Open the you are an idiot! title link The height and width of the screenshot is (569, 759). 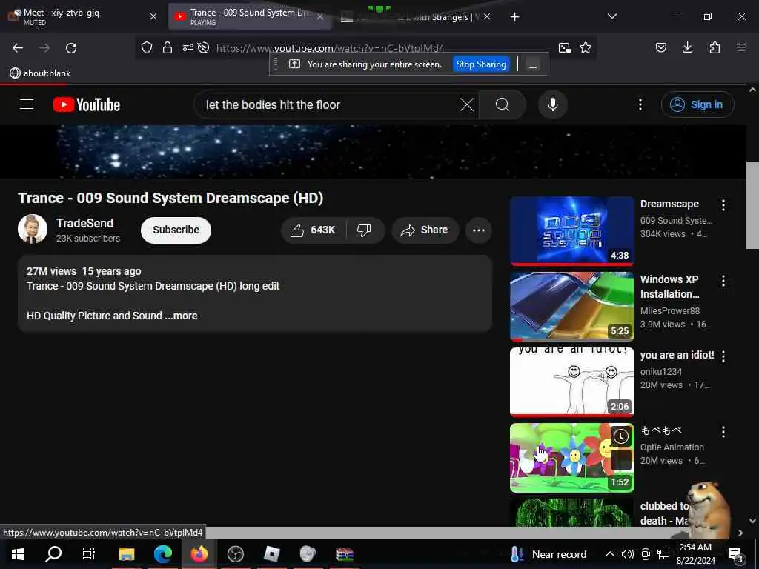[677, 355]
